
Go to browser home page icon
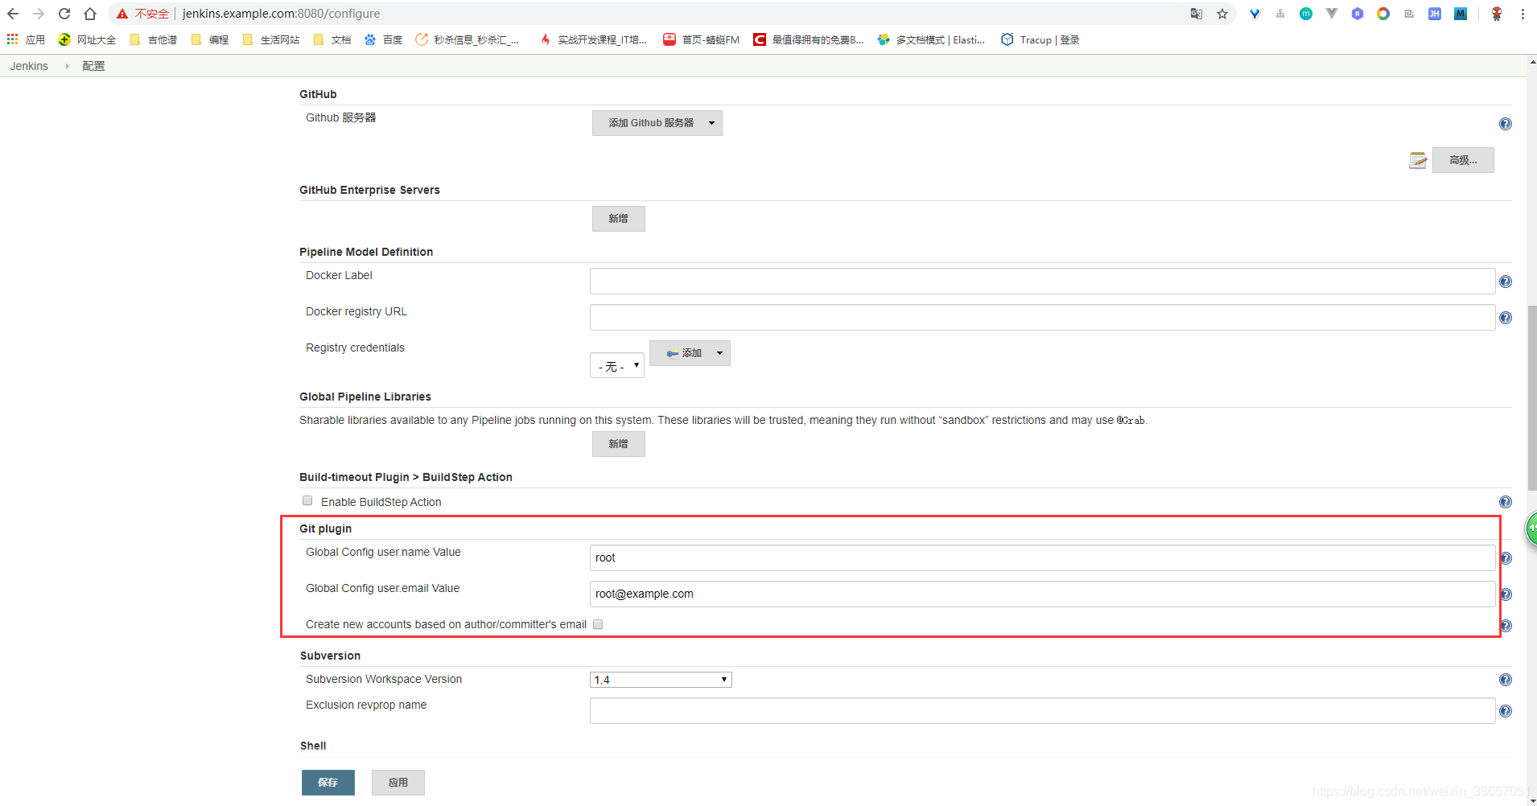(90, 14)
